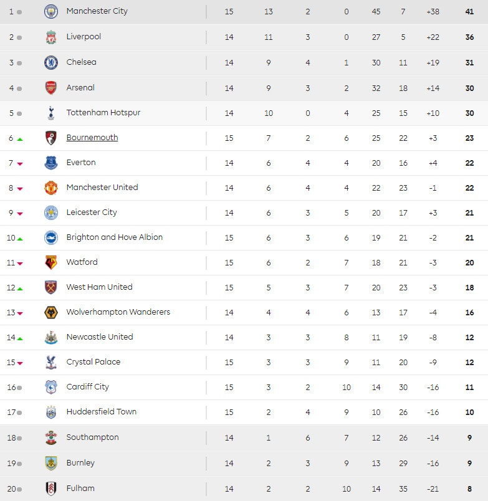
Task: Select Brighton and Hove Albion team name
Action: click(x=115, y=237)
